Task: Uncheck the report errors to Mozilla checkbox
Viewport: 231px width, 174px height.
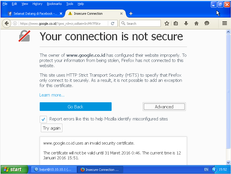Action: 43,119
